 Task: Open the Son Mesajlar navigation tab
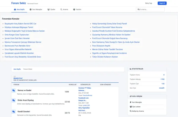[x=36, y=9]
